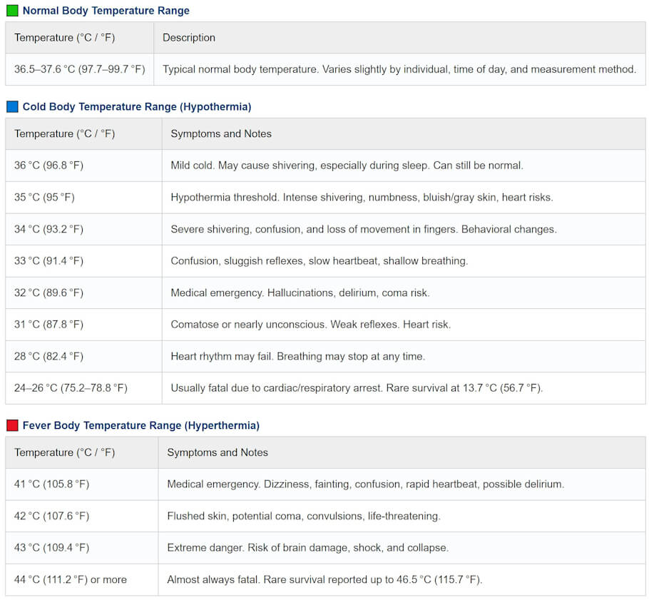Click the blue square beside Cold Body Temperature Range
Viewport: 649px width, 600px height.
[12, 107]
